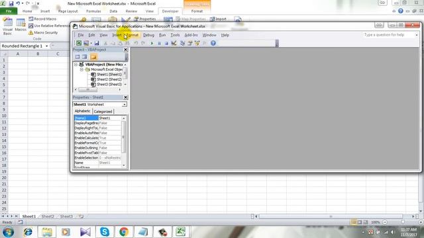424x238 pixels.
Task: Open View menu in VBA editor
Action: pos(103,35)
